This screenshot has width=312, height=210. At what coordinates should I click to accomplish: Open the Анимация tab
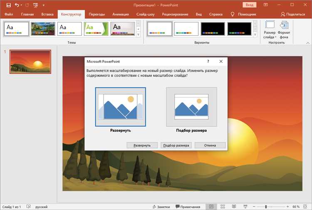pos(121,14)
